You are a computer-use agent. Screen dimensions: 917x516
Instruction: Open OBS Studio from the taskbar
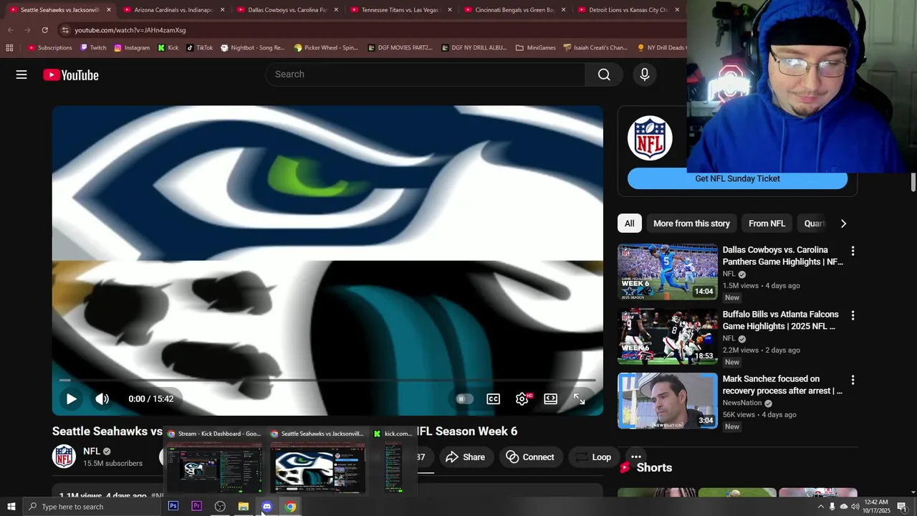pyautogui.click(x=220, y=507)
